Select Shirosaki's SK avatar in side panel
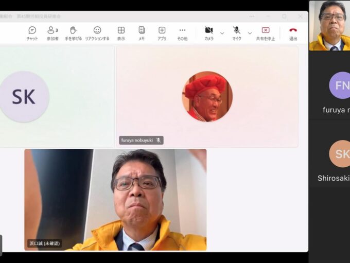Image resolution: width=350 pixels, height=263 pixels. 340,154
